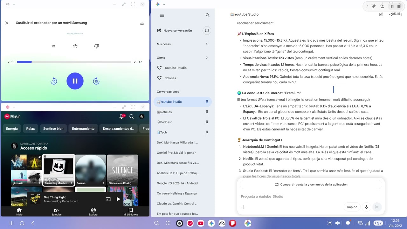Image resolution: width=407 pixels, height=229 pixels.
Task: Unpin the Youtube Studio conversation
Action: coord(207,102)
